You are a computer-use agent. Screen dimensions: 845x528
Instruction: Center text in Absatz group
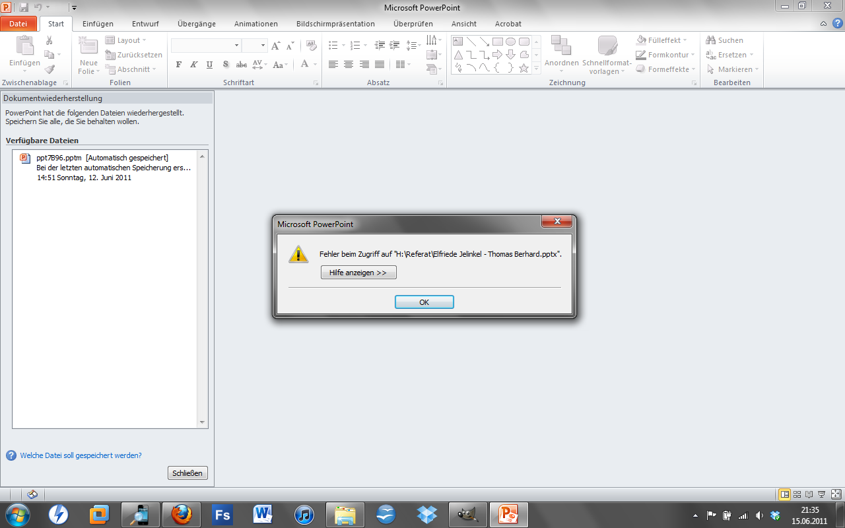(x=349, y=65)
